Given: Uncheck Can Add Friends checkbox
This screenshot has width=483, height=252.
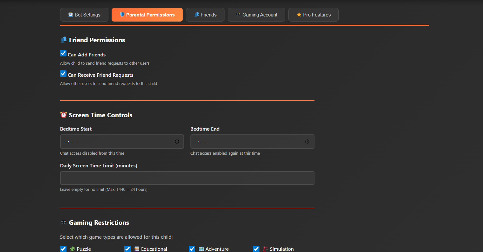Looking at the screenshot, I should pos(63,53).
